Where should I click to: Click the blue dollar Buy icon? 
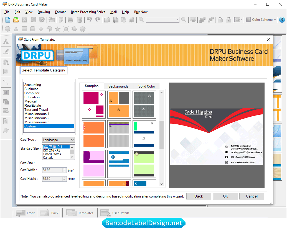pyautogui.click(x=282, y=20)
